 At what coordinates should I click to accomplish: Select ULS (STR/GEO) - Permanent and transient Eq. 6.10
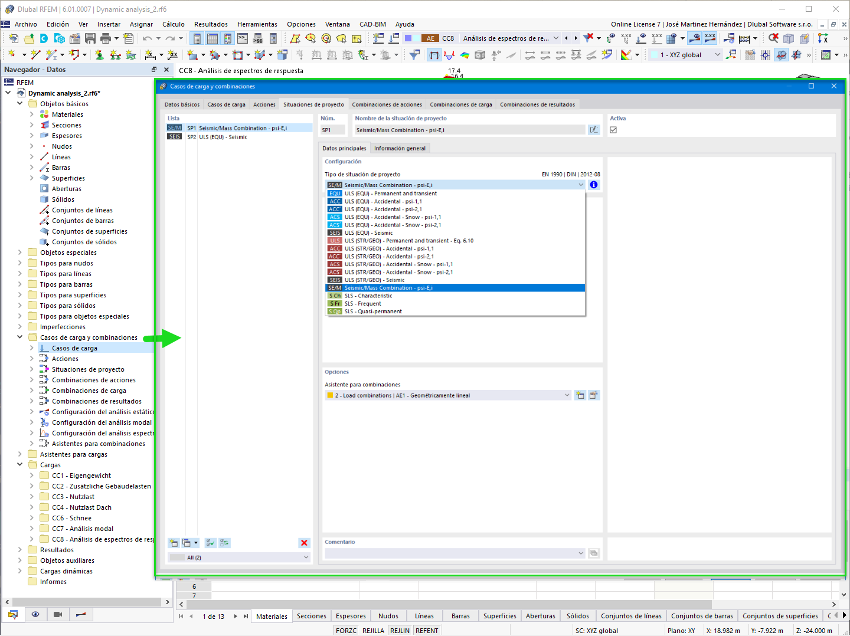(455, 241)
